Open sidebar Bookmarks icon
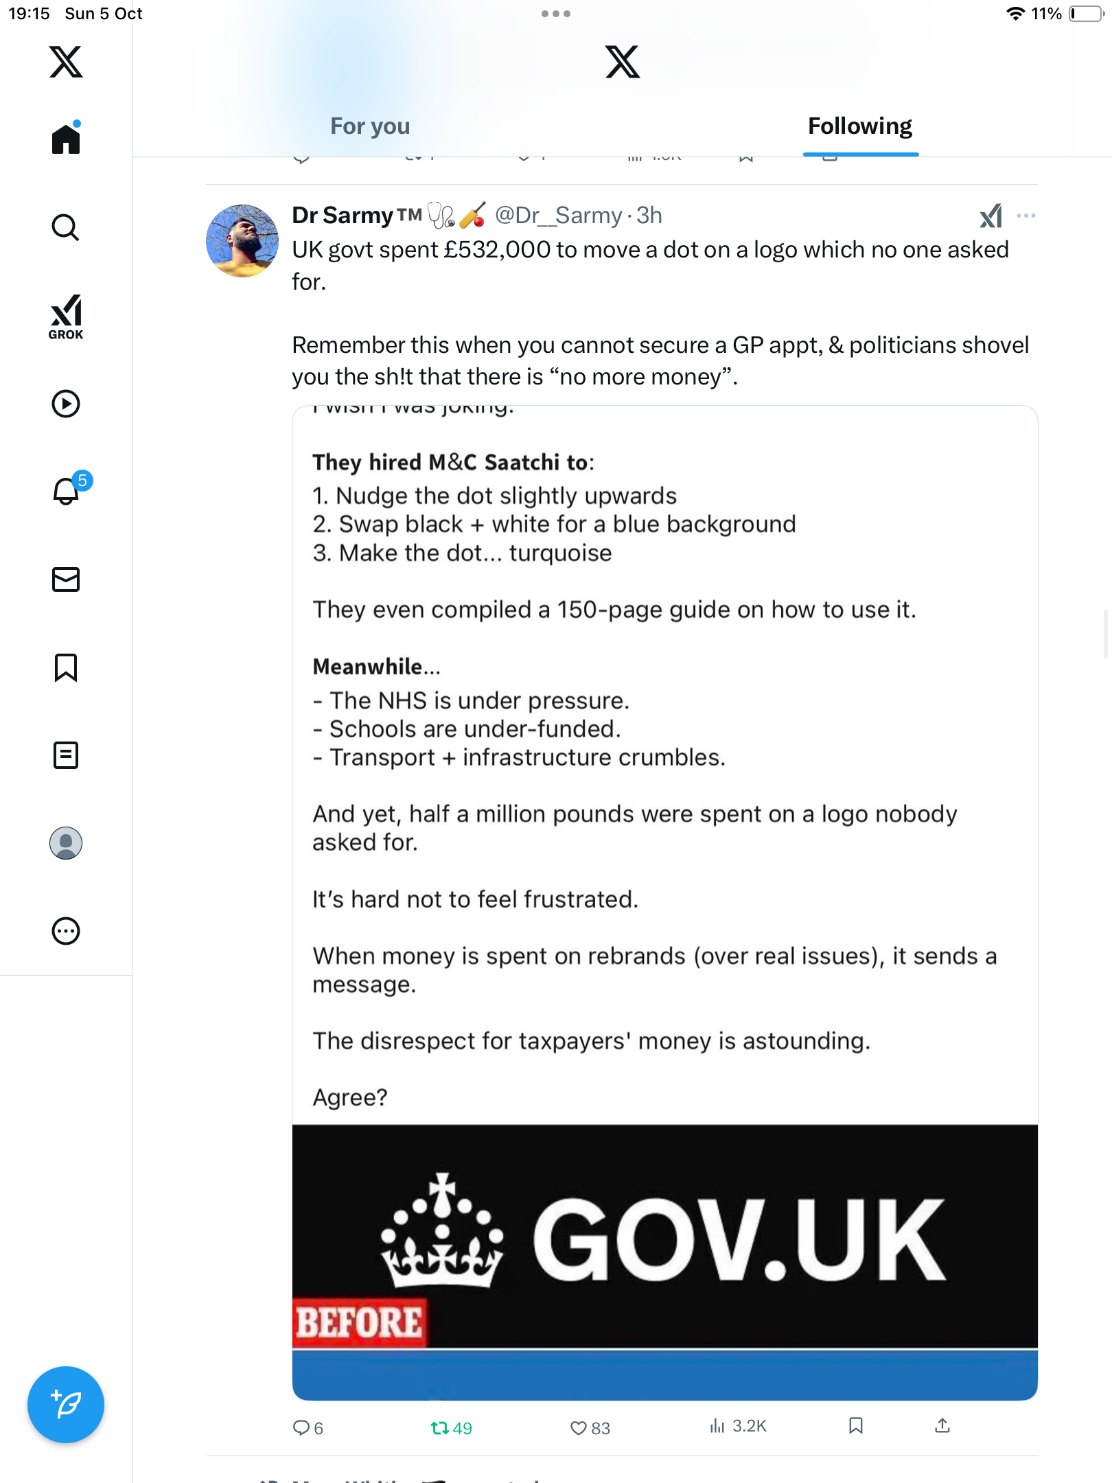Screen dimensions: 1112x1483 coord(66,667)
